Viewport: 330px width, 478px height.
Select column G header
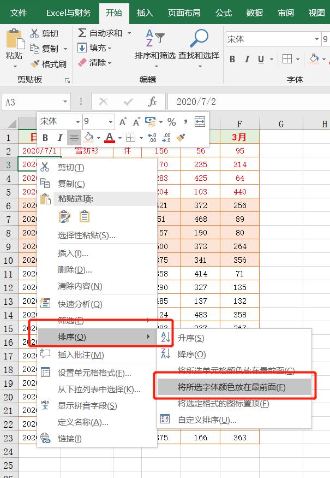281,124
